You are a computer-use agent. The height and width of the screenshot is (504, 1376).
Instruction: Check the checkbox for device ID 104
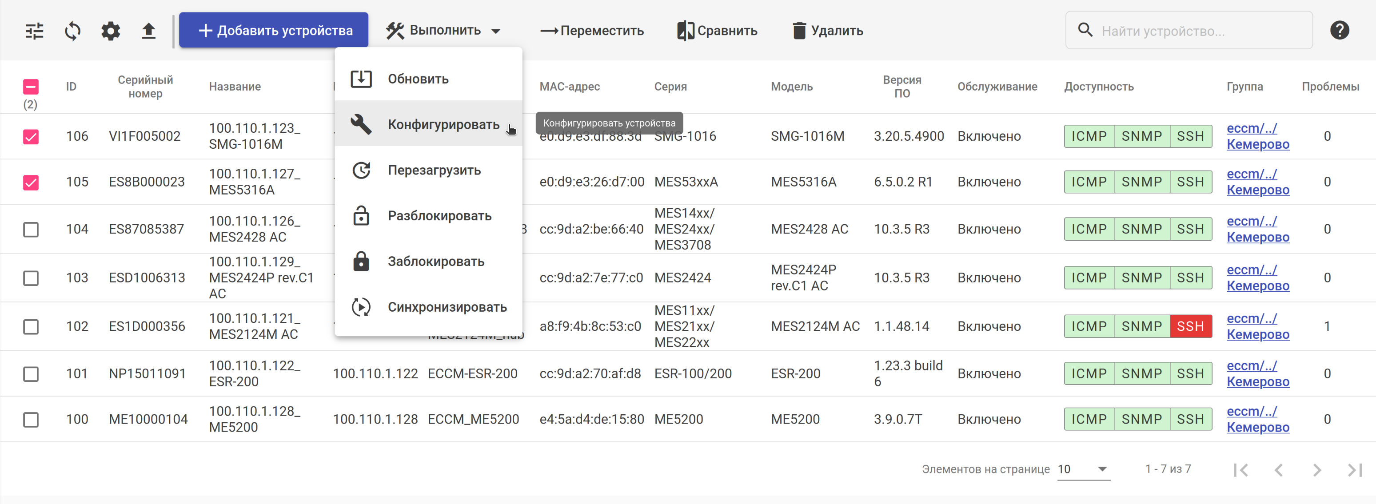[31, 230]
